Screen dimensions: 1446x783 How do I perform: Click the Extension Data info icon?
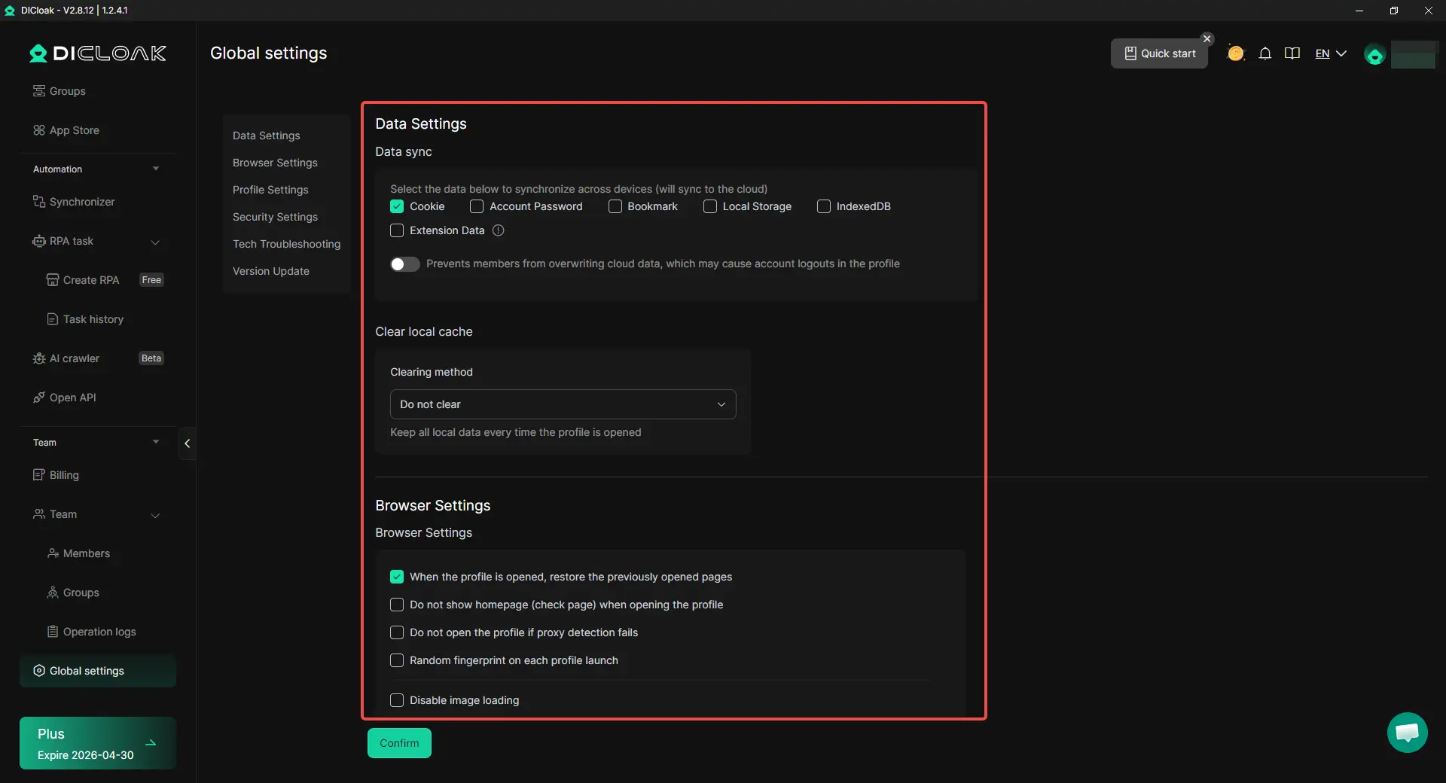[498, 230]
